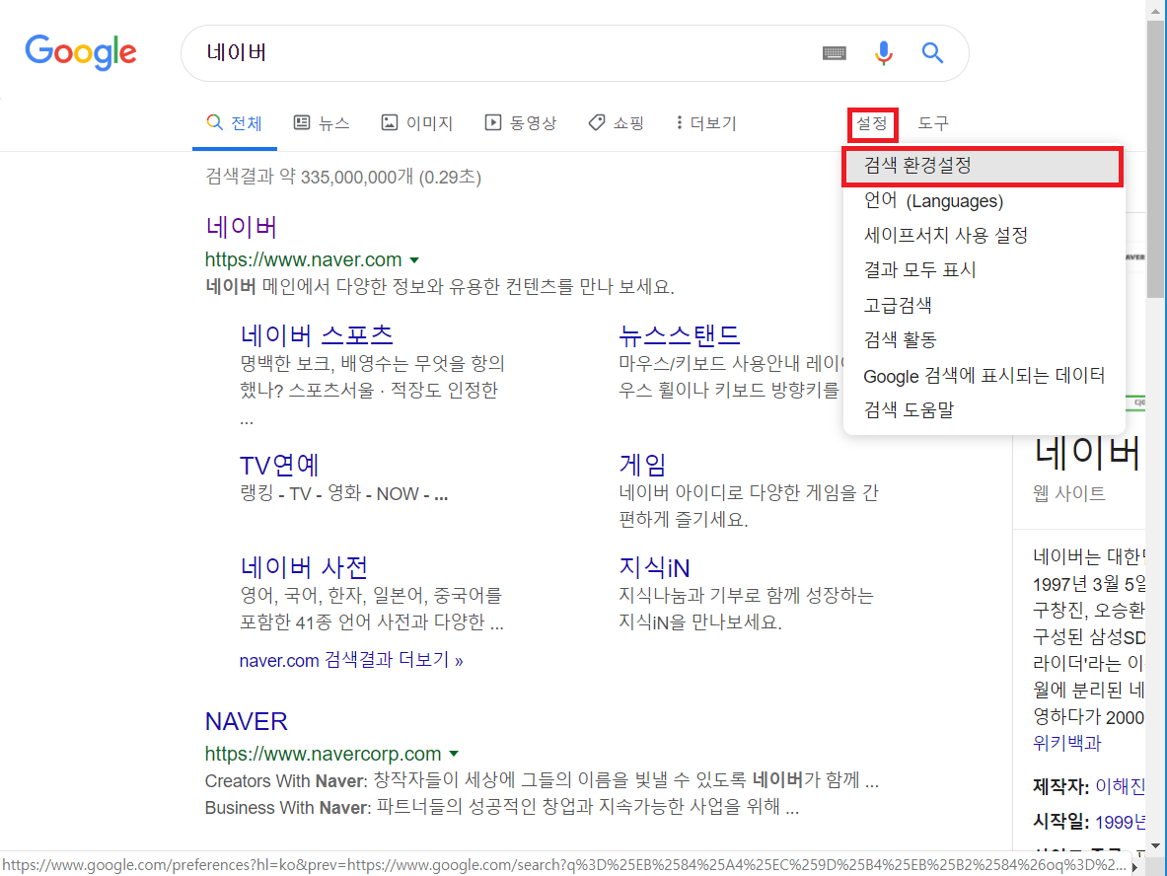Click the https://www.naver.com URL text
Screen dimensions: 1167x876
(304, 259)
